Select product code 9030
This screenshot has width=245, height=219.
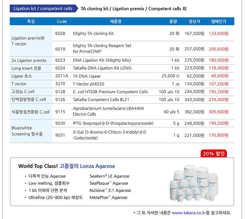click(x=60, y=123)
